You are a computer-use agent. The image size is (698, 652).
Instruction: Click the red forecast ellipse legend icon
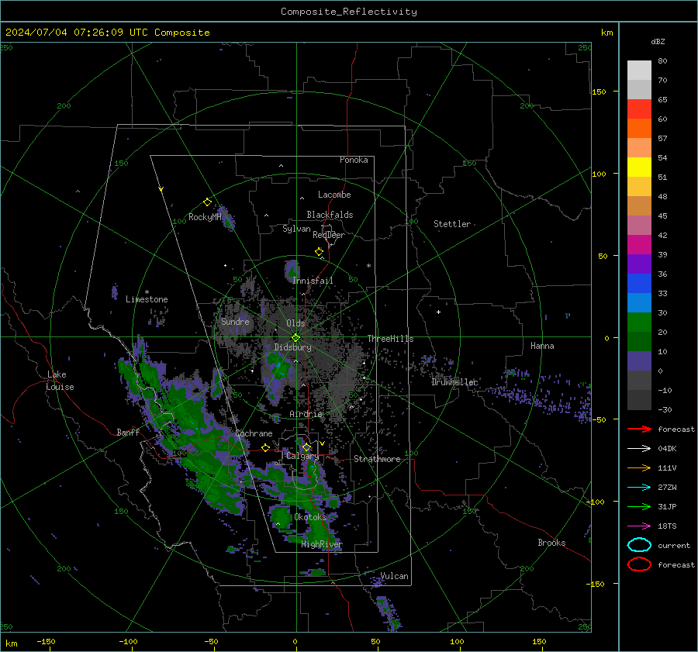[x=639, y=564]
